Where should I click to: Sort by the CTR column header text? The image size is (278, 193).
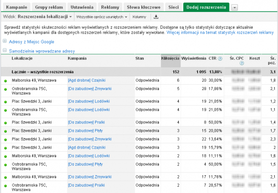(x=212, y=59)
